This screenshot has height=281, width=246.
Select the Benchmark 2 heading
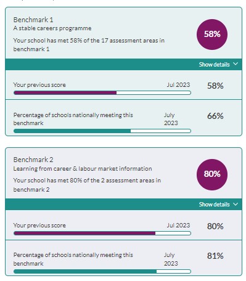tap(33, 160)
